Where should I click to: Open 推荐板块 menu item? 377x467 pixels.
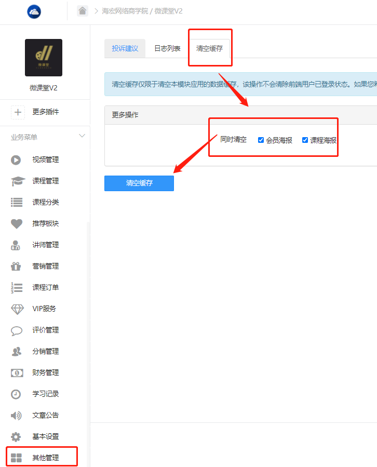click(46, 223)
